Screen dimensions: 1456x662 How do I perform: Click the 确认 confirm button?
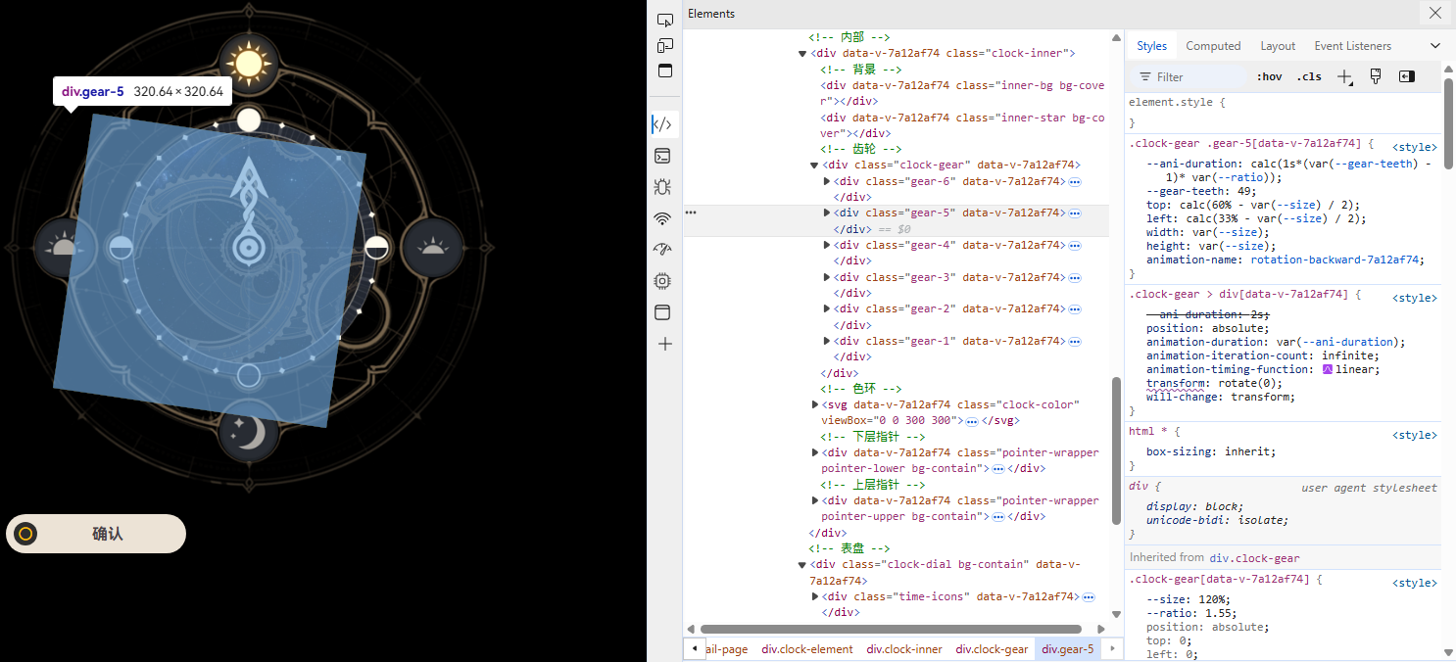click(x=96, y=534)
